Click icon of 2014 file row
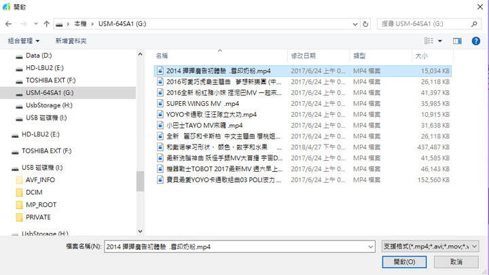 [x=160, y=71]
